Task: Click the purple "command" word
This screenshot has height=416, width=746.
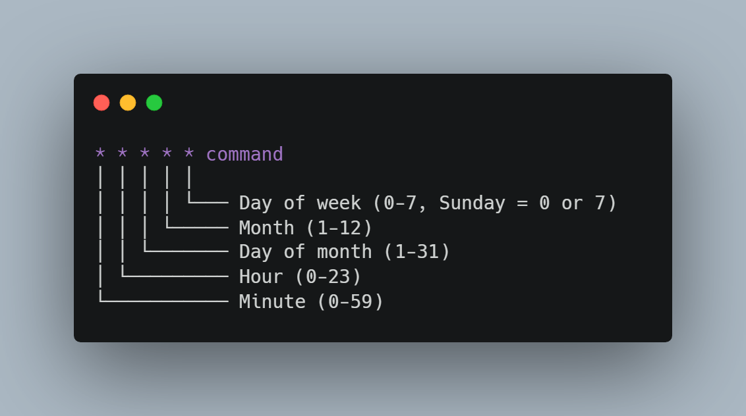Action: [244, 154]
